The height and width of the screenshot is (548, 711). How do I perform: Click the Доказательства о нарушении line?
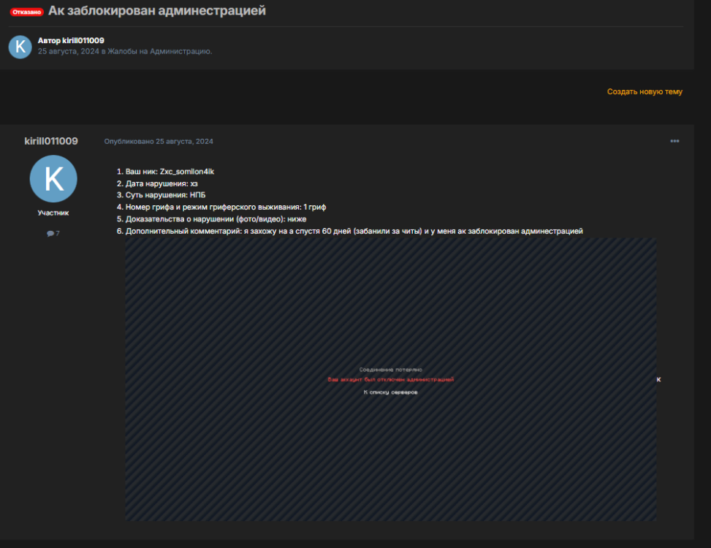pos(216,219)
